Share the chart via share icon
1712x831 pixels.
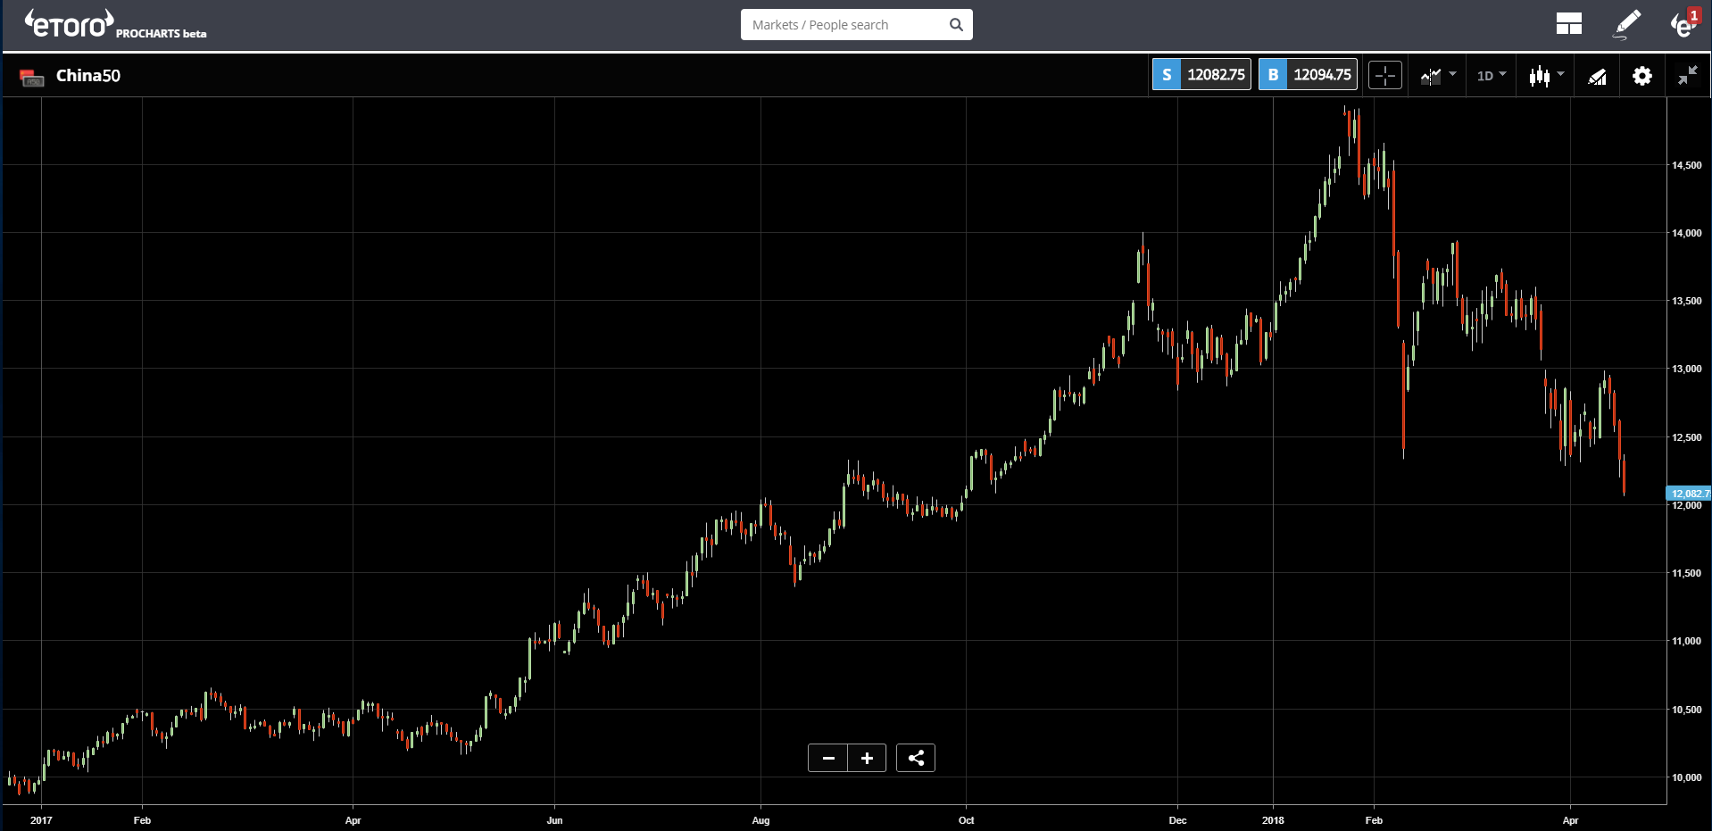[x=916, y=758]
